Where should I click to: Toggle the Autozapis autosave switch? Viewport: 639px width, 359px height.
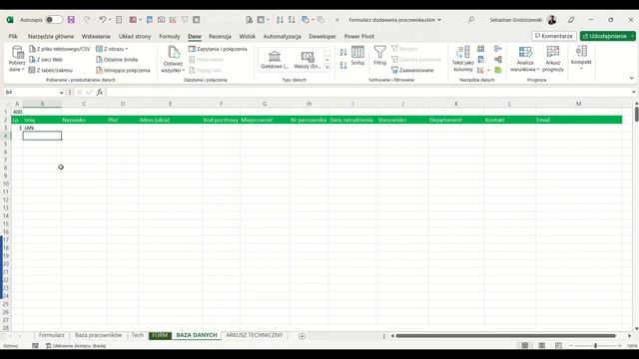(54, 20)
